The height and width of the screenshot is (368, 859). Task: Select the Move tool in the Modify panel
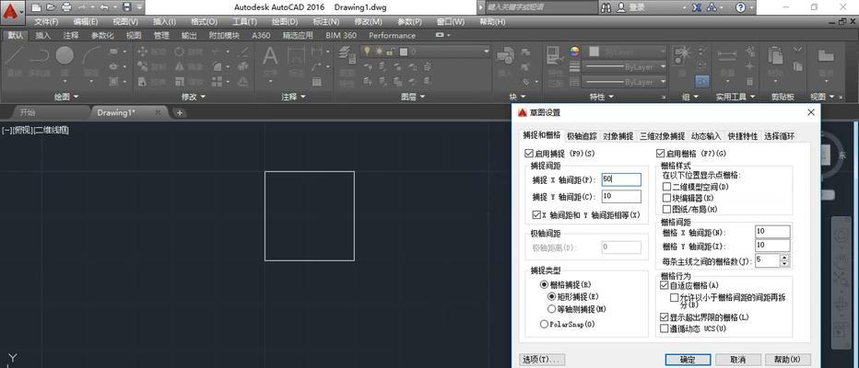point(143,52)
